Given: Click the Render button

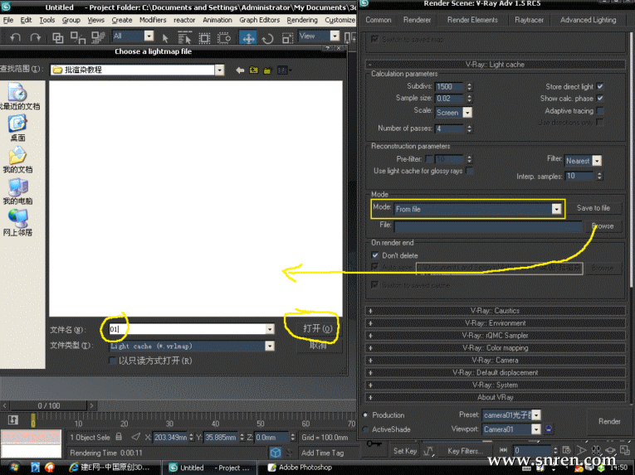Looking at the screenshot, I should [609, 422].
